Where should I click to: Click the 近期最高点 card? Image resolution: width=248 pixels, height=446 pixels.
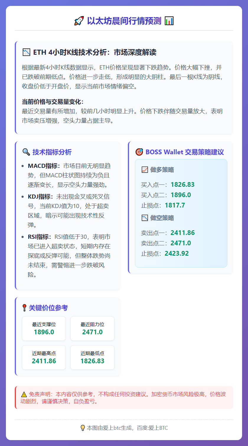click(x=44, y=357)
